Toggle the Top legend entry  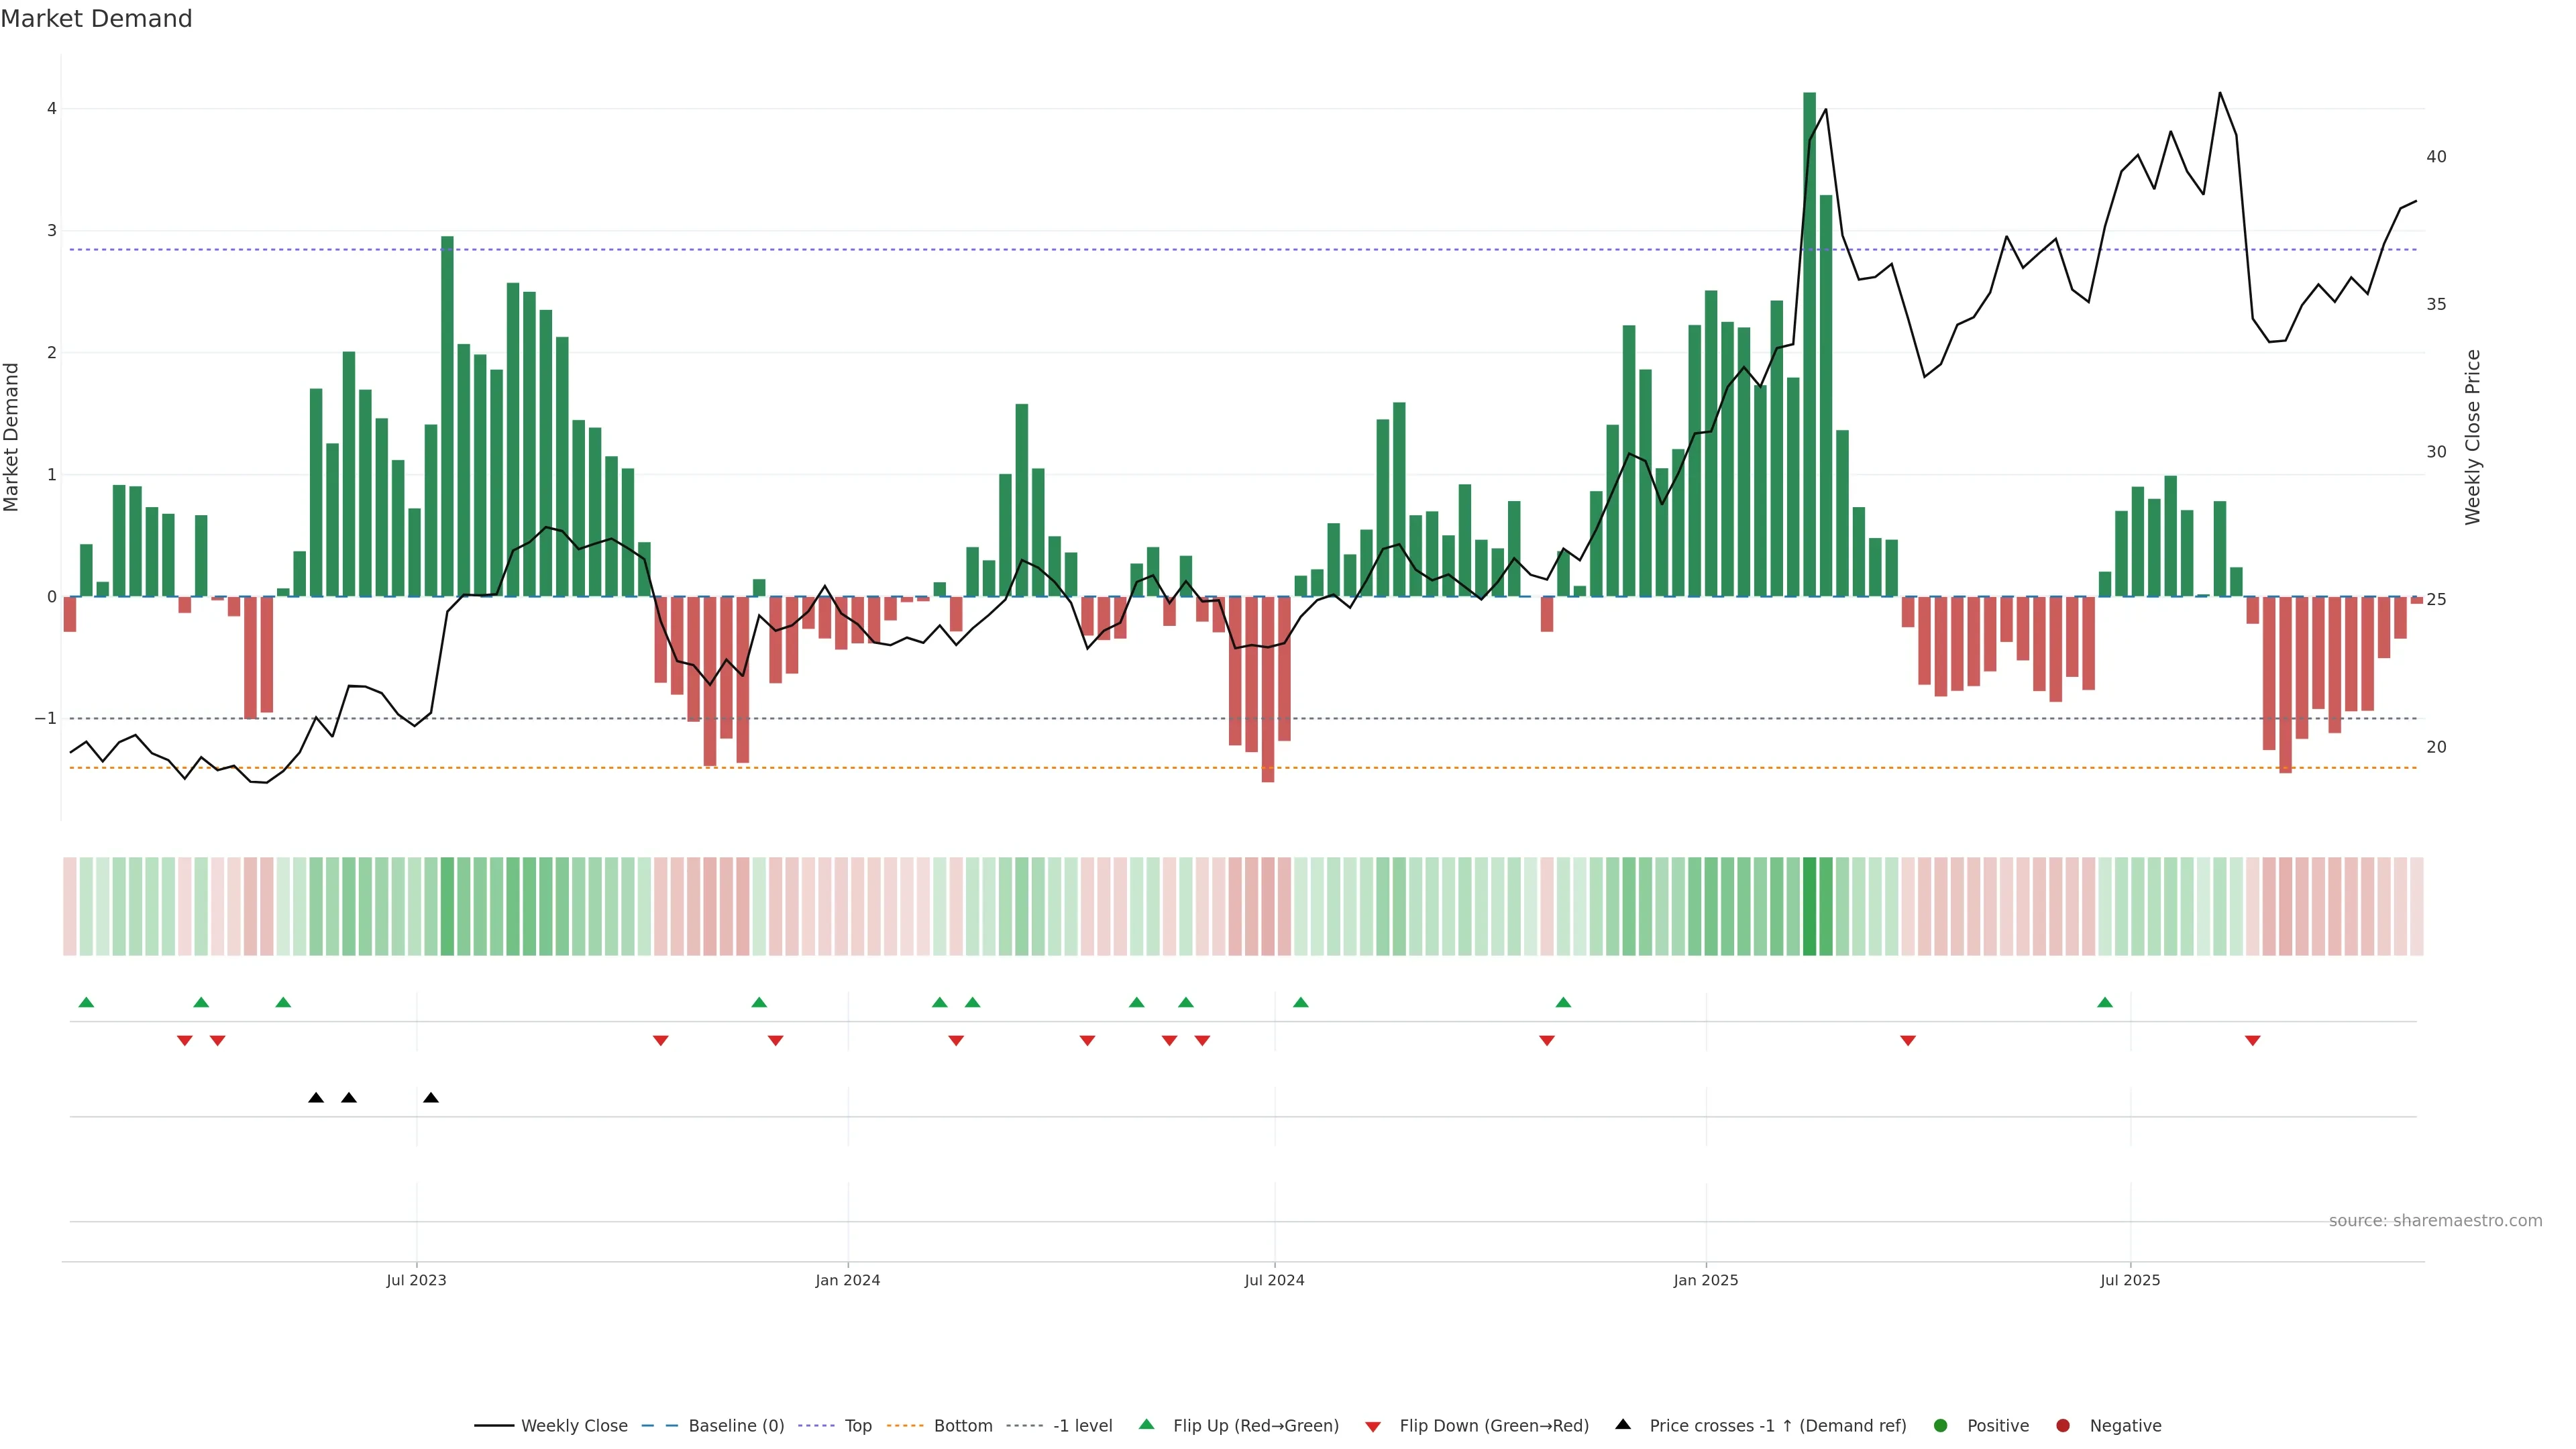coord(857,1425)
